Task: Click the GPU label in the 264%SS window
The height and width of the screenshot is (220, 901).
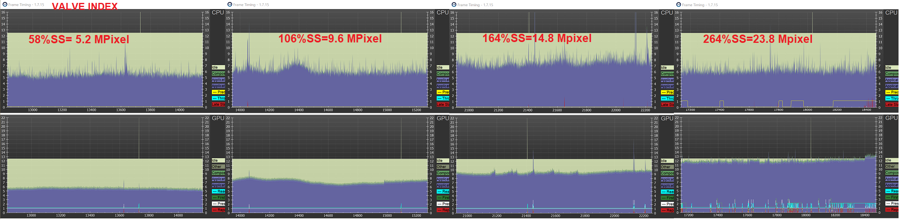Action: click(892, 118)
